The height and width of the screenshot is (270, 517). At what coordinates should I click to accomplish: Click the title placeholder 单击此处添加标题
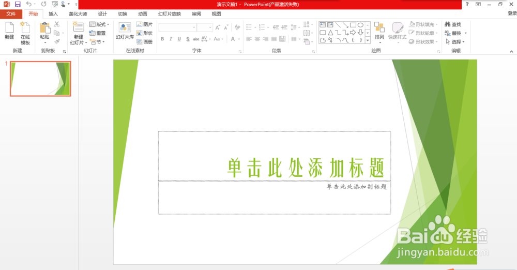[x=306, y=168]
